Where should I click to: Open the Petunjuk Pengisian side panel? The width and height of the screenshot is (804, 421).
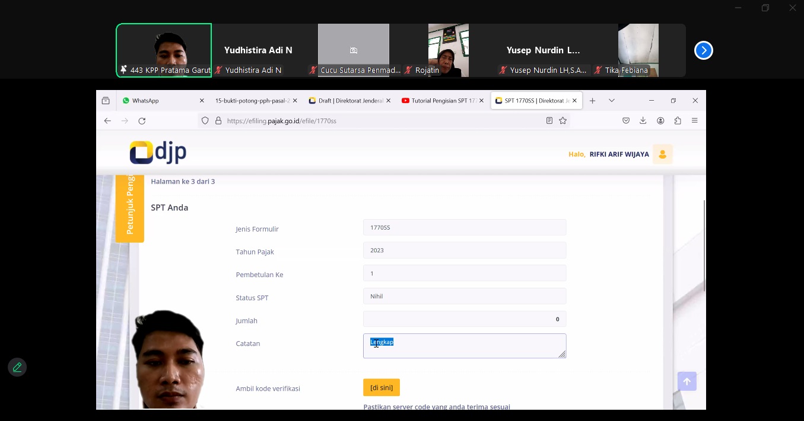click(x=130, y=207)
